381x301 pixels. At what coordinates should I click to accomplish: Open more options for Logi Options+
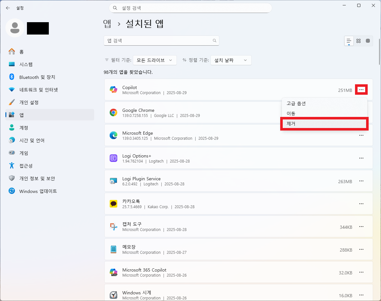click(x=361, y=158)
